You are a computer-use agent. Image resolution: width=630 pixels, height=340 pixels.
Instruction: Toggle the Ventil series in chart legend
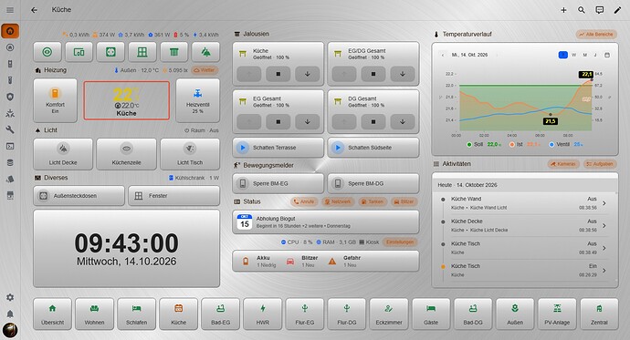pyautogui.click(x=566, y=144)
